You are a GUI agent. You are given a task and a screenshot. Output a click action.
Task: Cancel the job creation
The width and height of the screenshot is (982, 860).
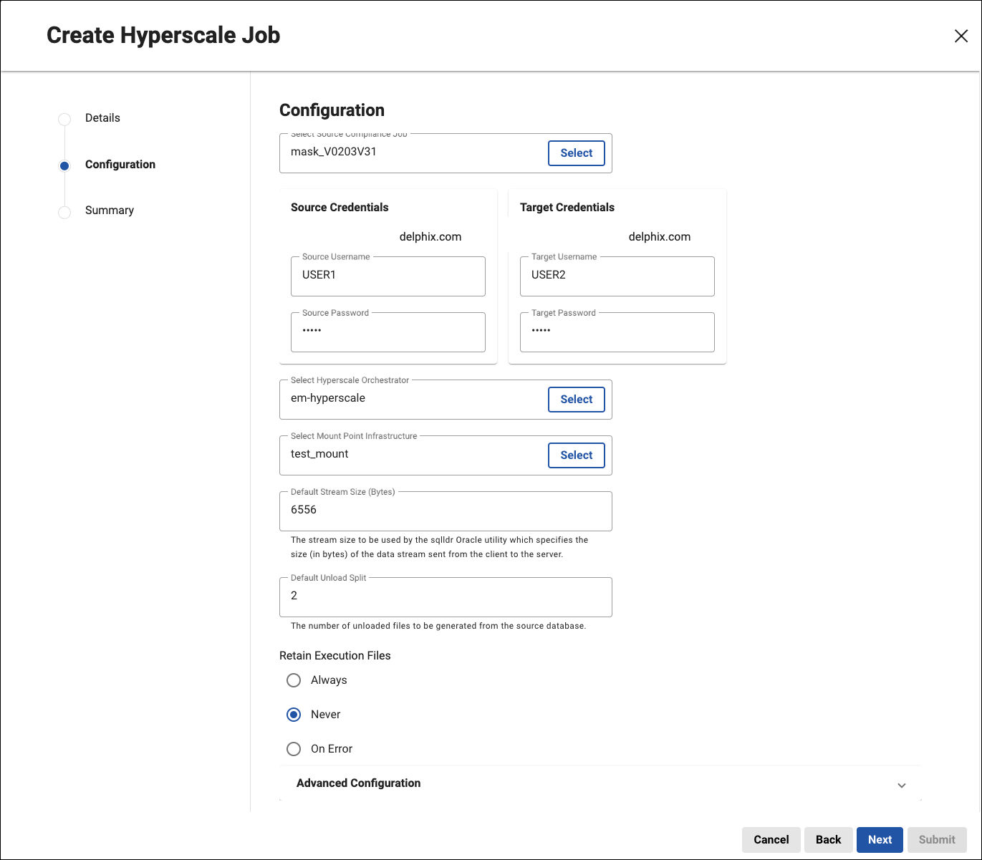point(771,840)
